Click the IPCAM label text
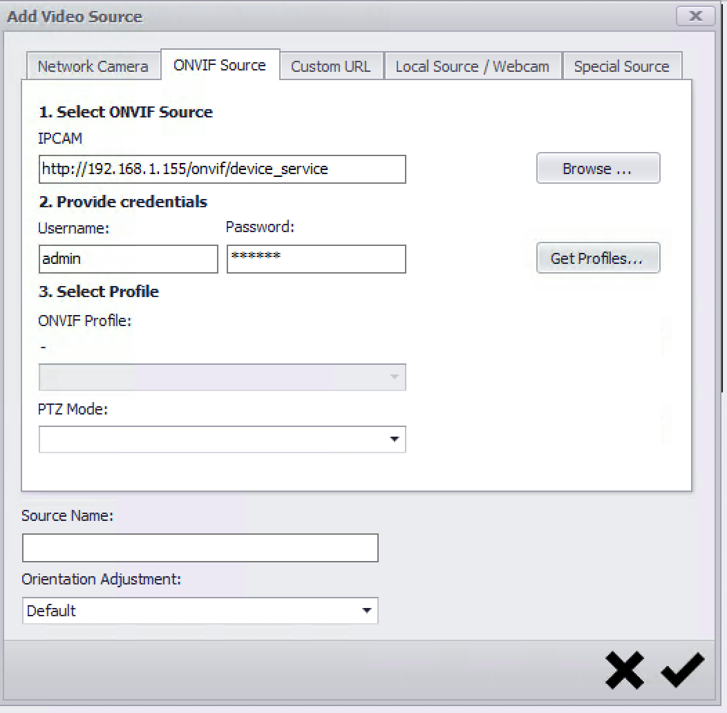The height and width of the screenshot is (713, 727). click(x=60, y=138)
